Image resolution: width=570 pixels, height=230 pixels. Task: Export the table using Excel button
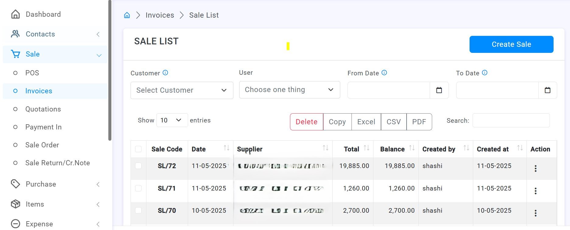(x=366, y=122)
